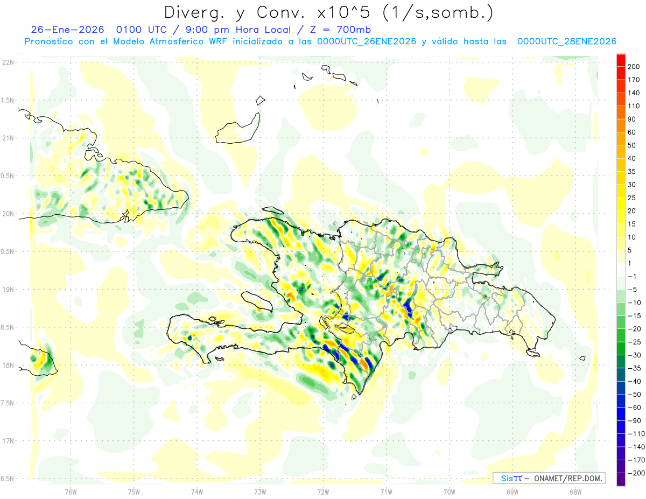Click Gonâve Island outline west of Hispaniola
The width and height of the screenshot is (646, 499).
pos(257,302)
